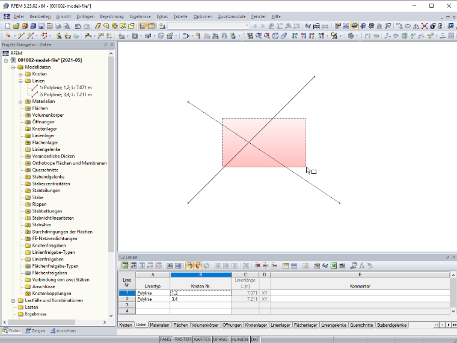Click the Print icon in the toolbar
The width and height of the screenshot is (457, 343).
pos(58,26)
